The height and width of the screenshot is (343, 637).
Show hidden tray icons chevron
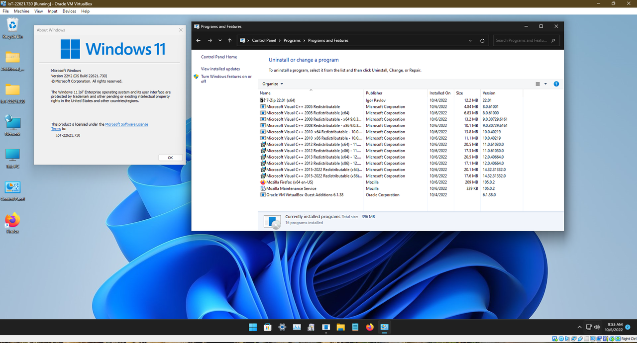click(x=579, y=327)
